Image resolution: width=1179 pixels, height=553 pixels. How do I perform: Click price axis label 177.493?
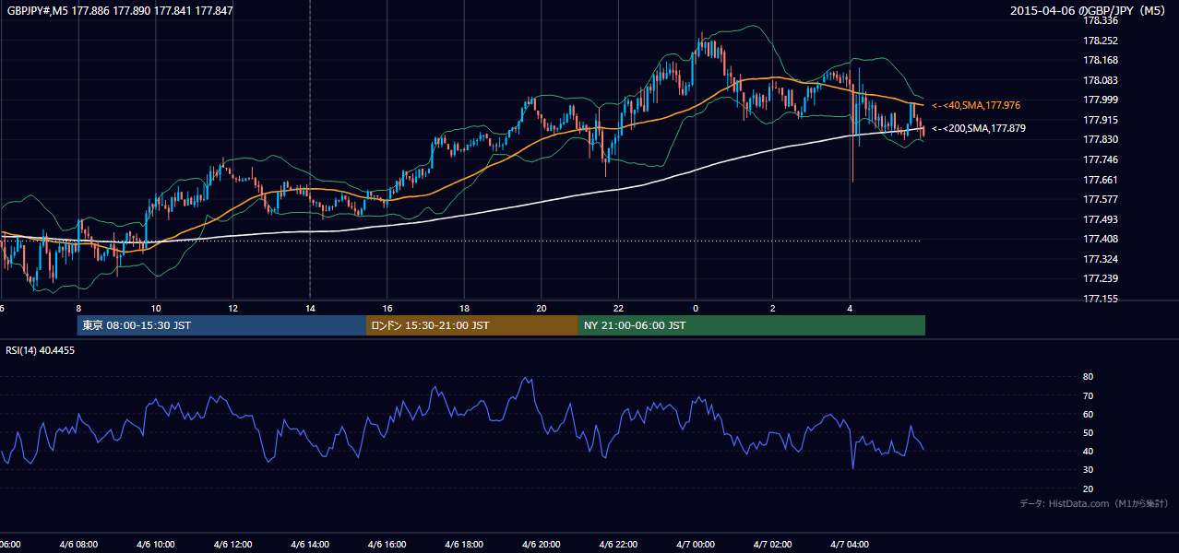(1101, 219)
